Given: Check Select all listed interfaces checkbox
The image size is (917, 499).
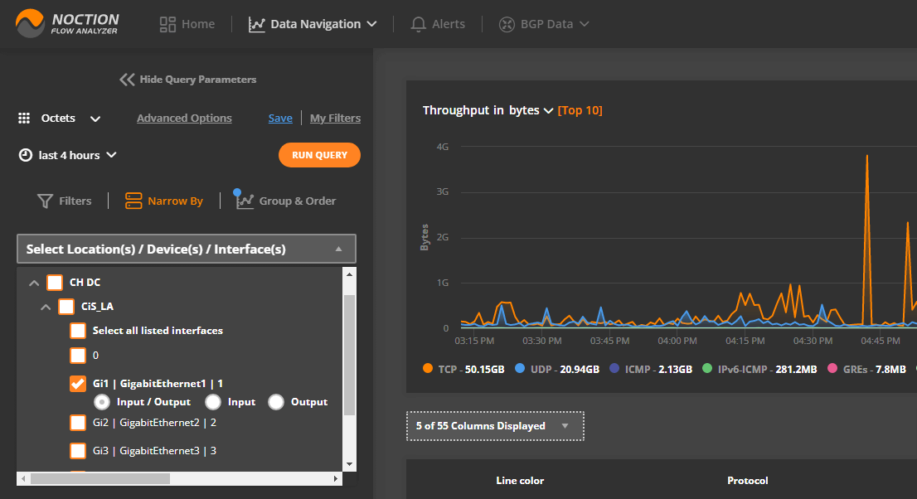Looking at the screenshot, I should pyautogui.click(x=78, y=331).
